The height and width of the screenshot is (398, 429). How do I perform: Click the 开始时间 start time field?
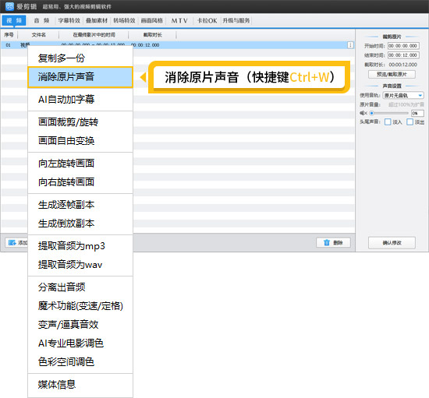point(403,46)
